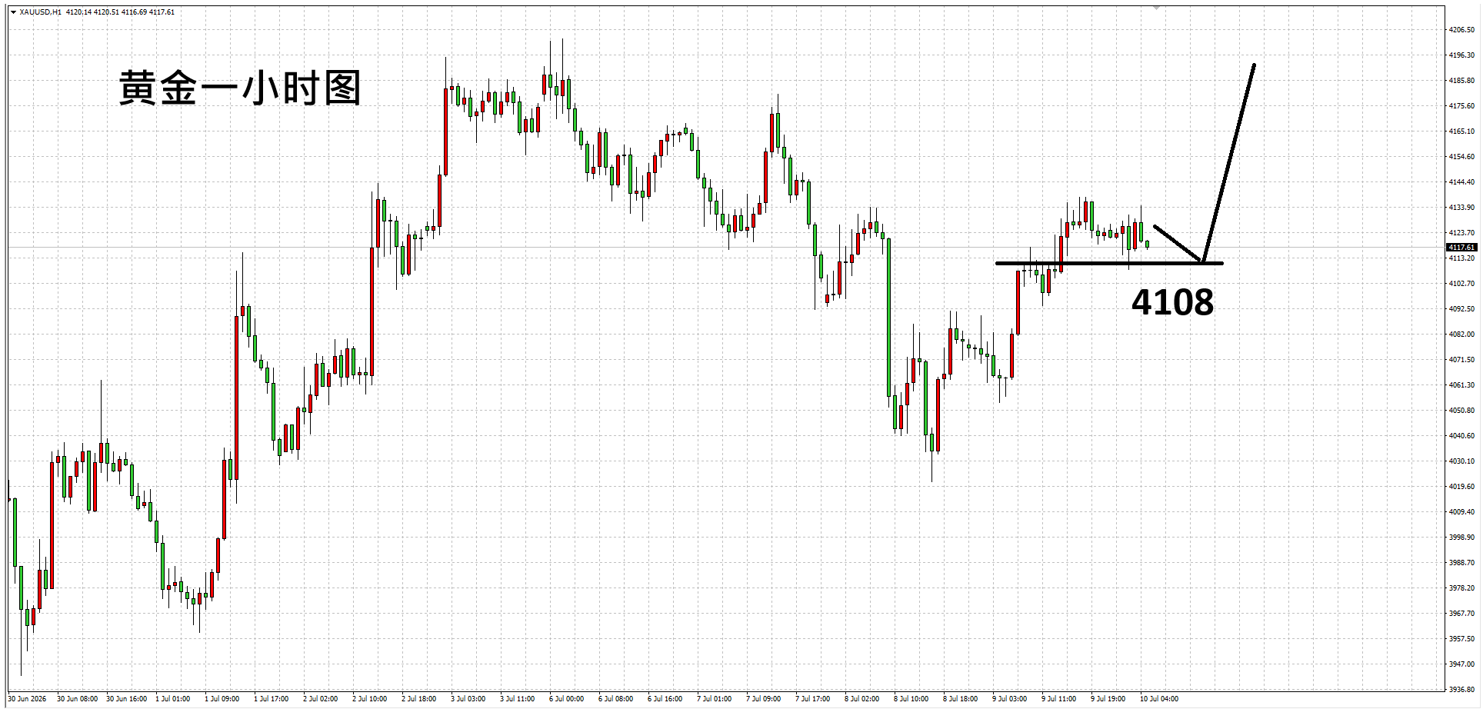The image size is (1483, 719).
Task: Click the 3936.80 price scale label
Action: [1461, 690]
